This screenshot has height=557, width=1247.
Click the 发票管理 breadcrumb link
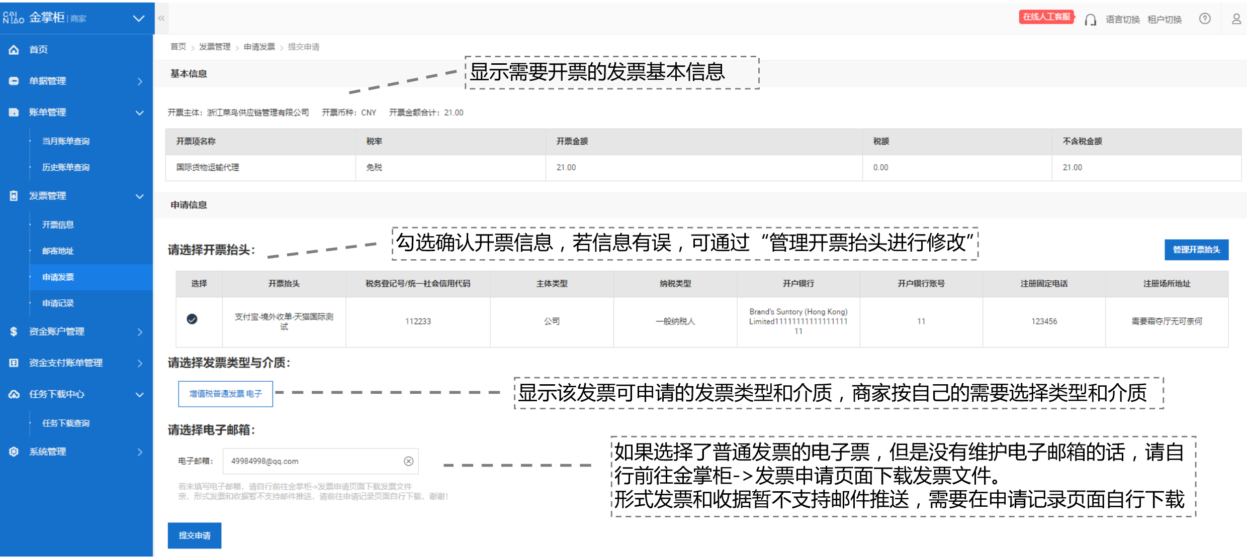[x=215, y=47]
